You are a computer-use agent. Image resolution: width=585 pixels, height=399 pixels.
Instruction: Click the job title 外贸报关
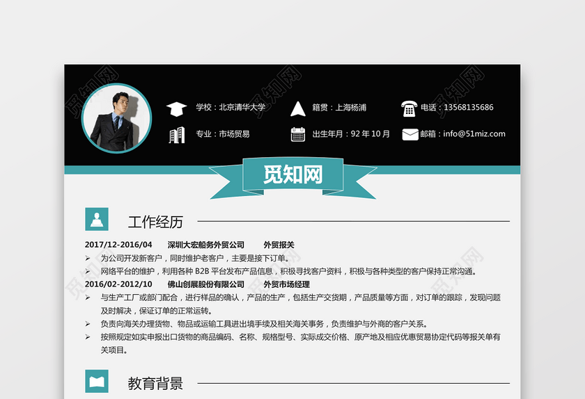point(279,245)
